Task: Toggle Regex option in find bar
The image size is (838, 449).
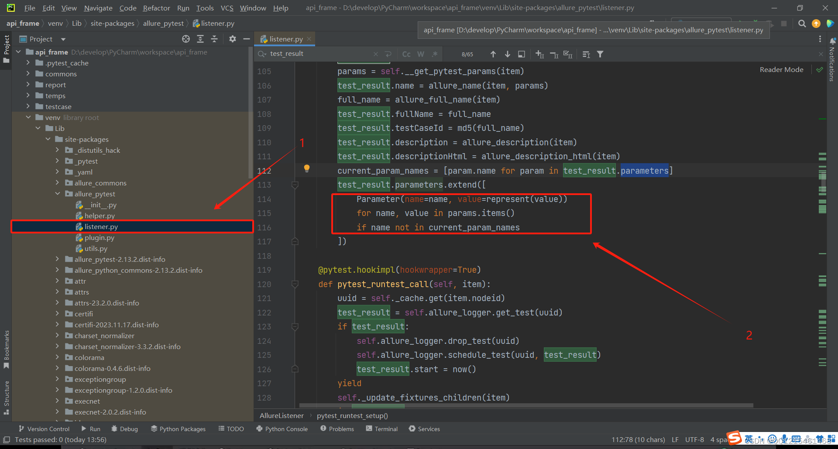Action: click(435, 54)
